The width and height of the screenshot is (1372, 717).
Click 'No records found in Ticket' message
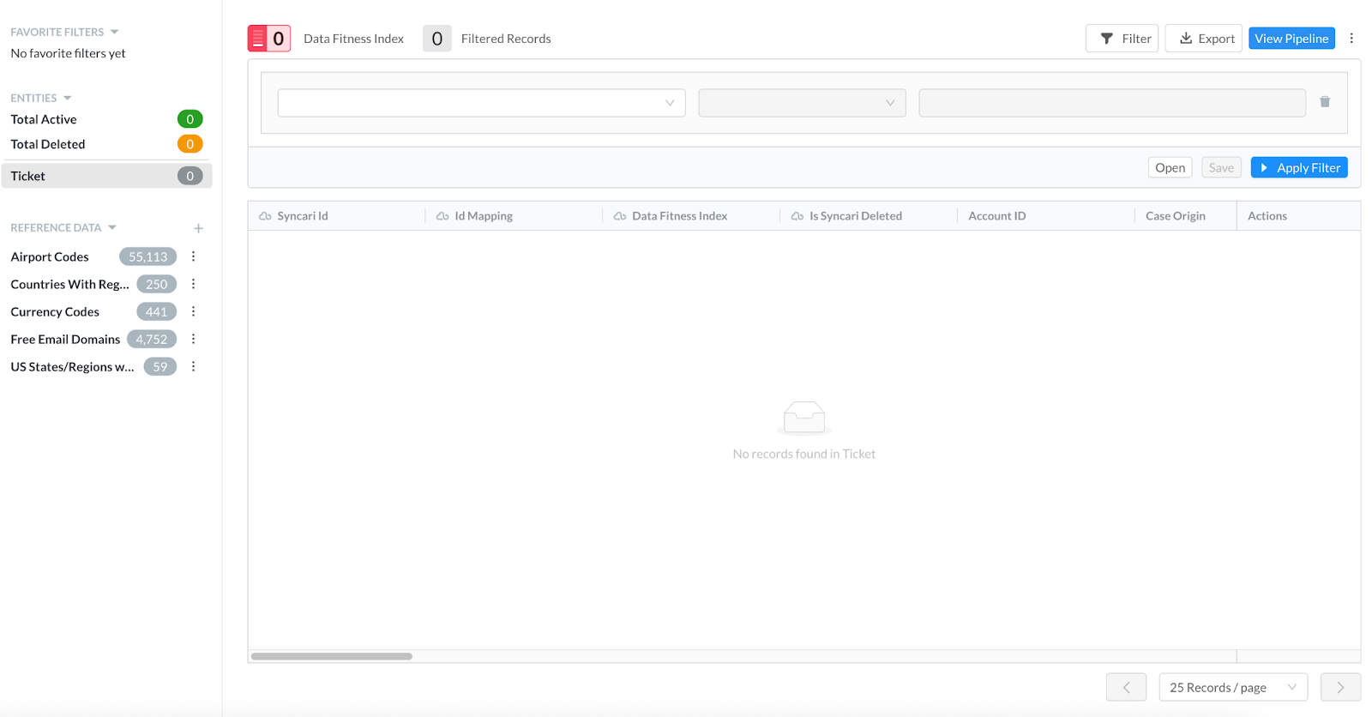804,454
